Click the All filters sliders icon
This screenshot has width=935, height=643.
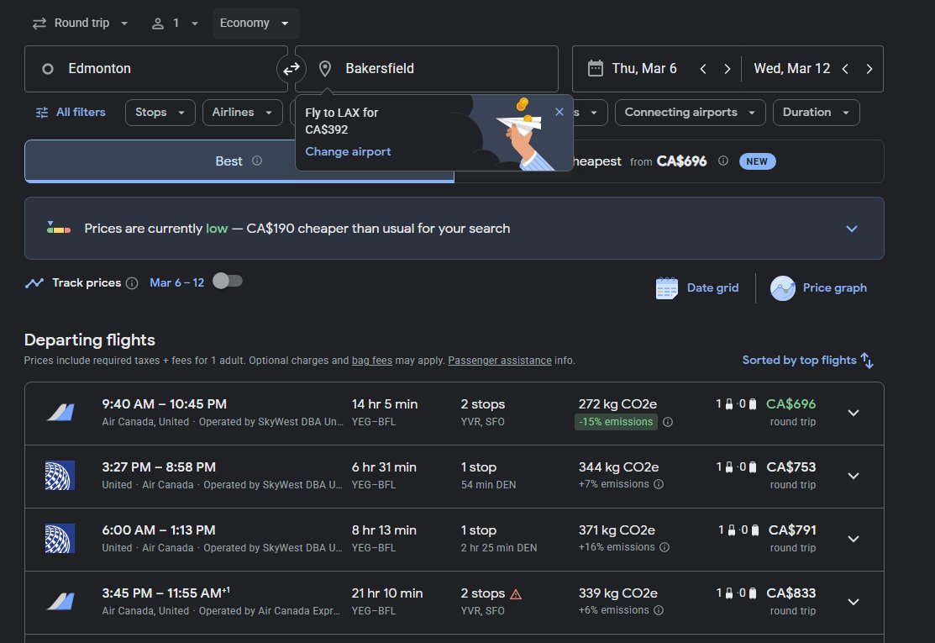42,113
